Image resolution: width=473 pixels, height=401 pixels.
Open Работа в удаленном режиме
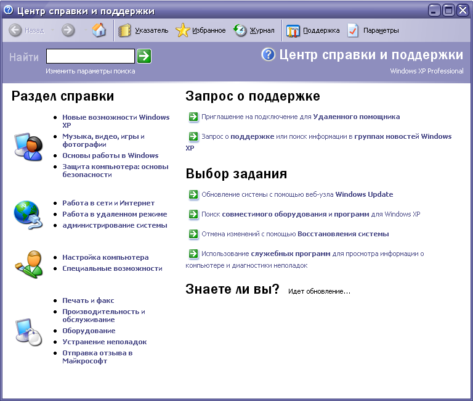coord(115,214)
